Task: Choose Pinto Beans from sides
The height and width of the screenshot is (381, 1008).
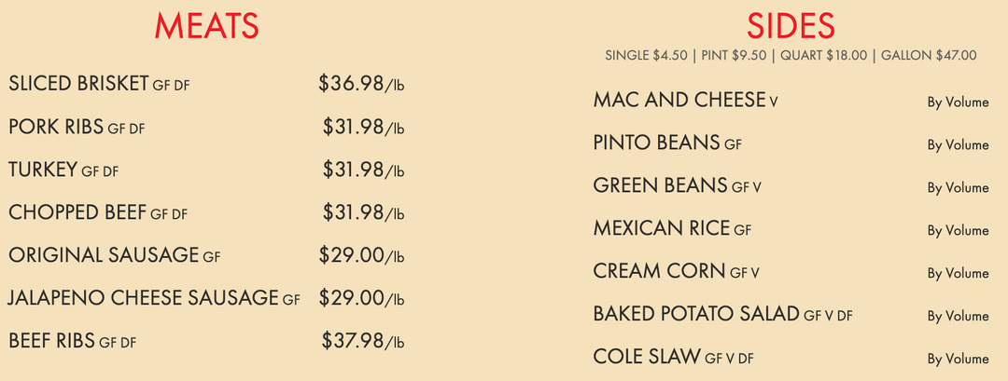Action: pos(656,143)
